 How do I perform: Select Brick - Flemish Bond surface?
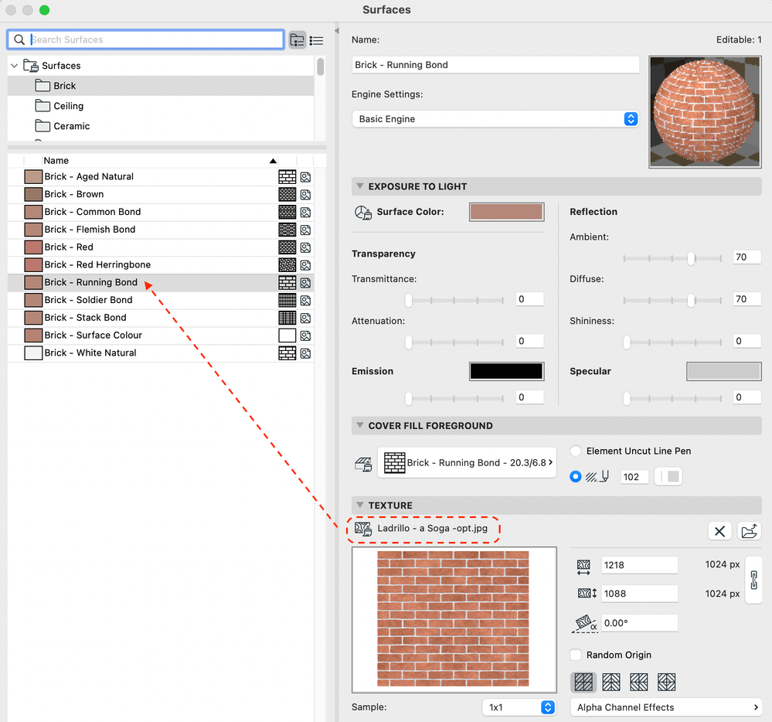click(x=90, y=230)
